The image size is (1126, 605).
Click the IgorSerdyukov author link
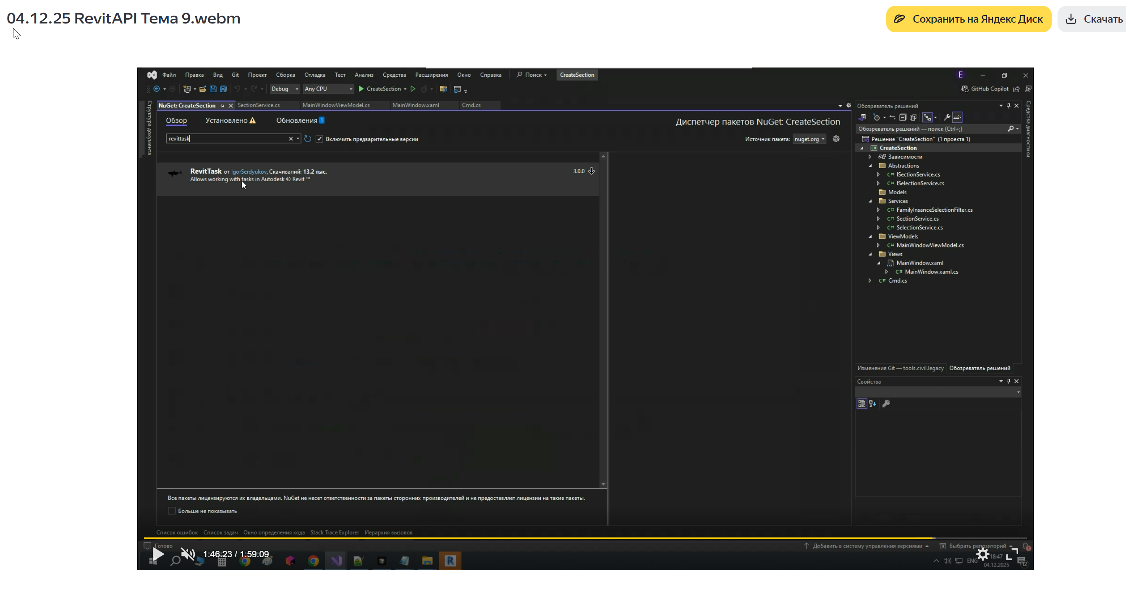point(248,171)
